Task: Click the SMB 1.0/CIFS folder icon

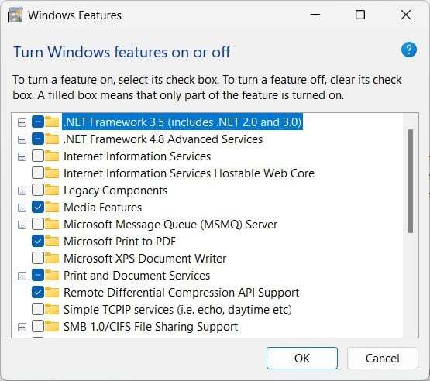Action: (x=52, y=327)
